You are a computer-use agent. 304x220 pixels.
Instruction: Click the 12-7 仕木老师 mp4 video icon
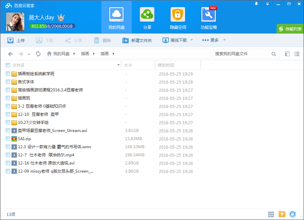[x=14, y=155]
